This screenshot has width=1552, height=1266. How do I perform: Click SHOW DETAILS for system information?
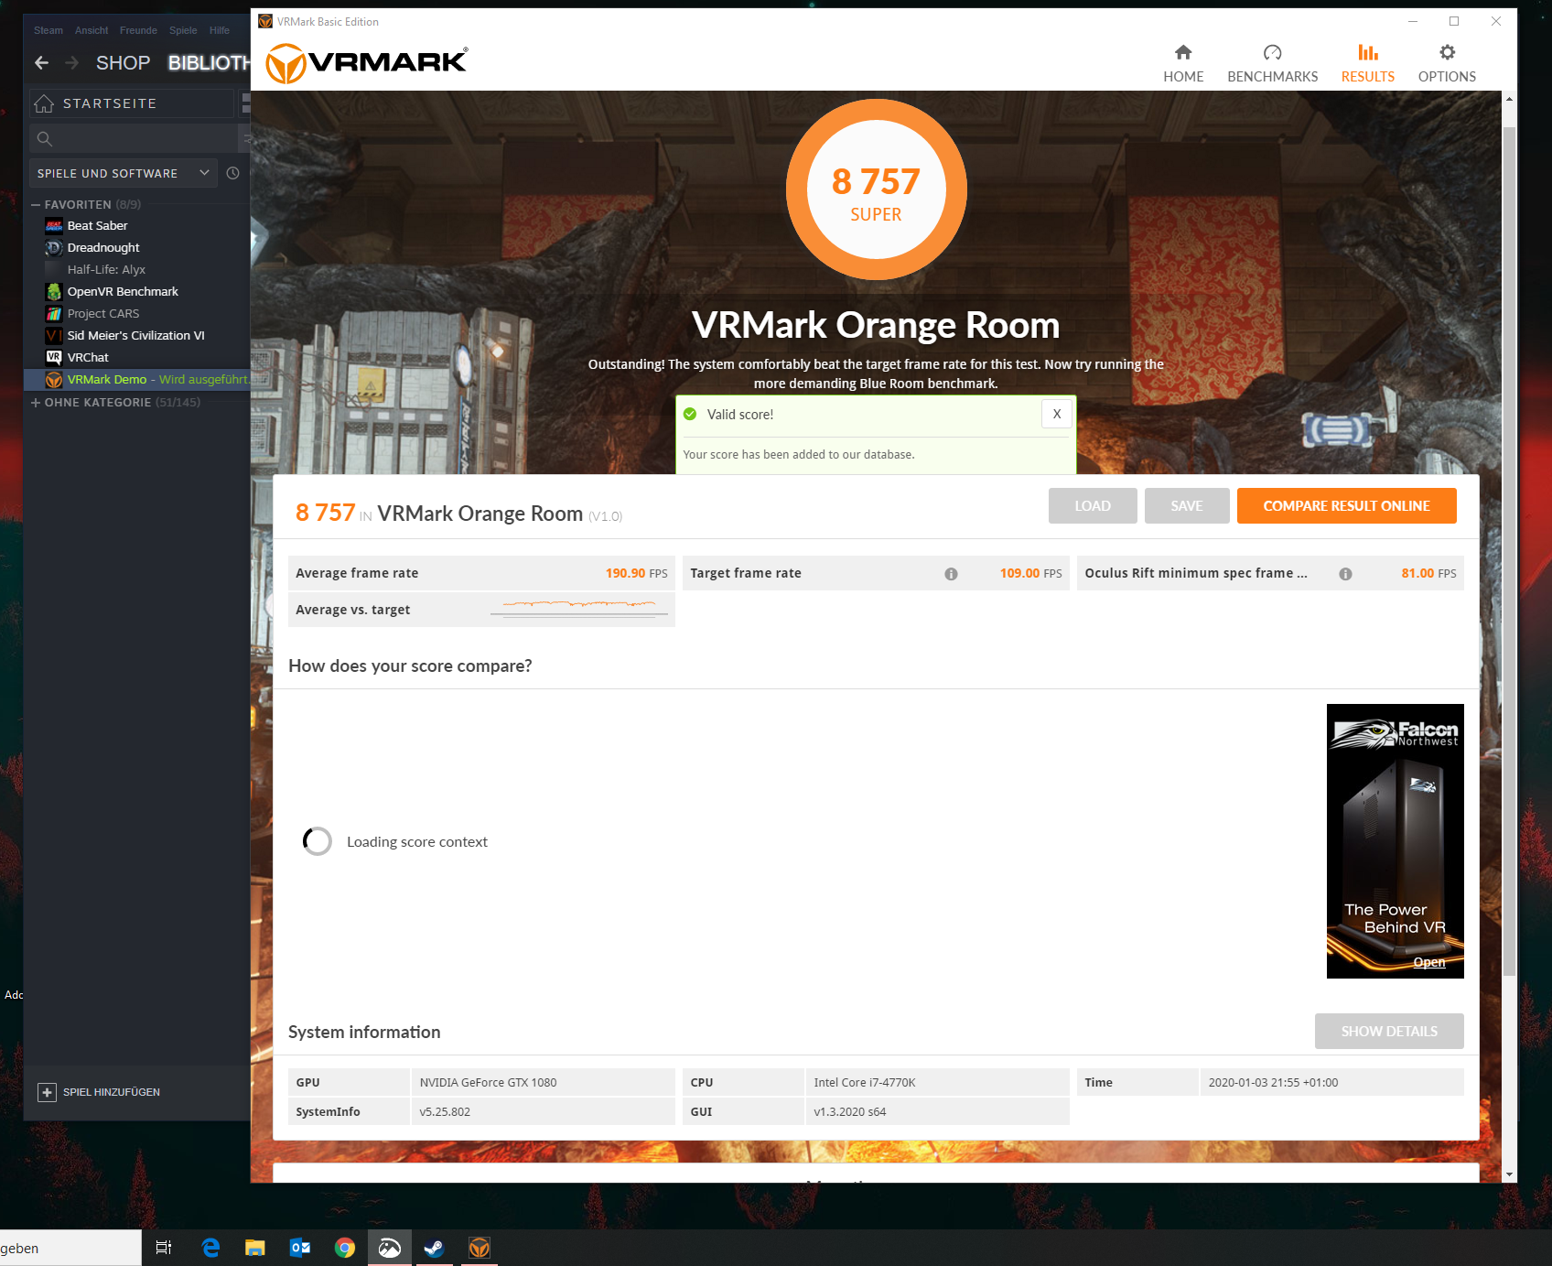point(1389,1031)
